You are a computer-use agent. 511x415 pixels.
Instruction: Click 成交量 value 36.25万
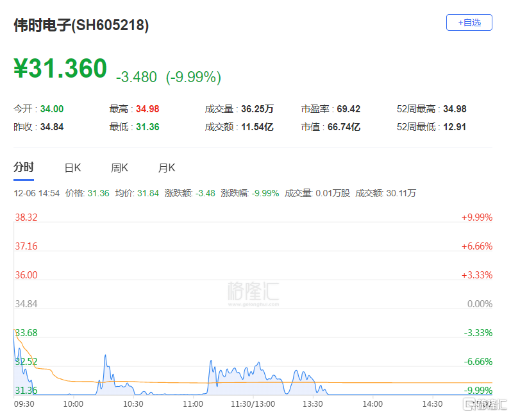[x=257, y=109]
